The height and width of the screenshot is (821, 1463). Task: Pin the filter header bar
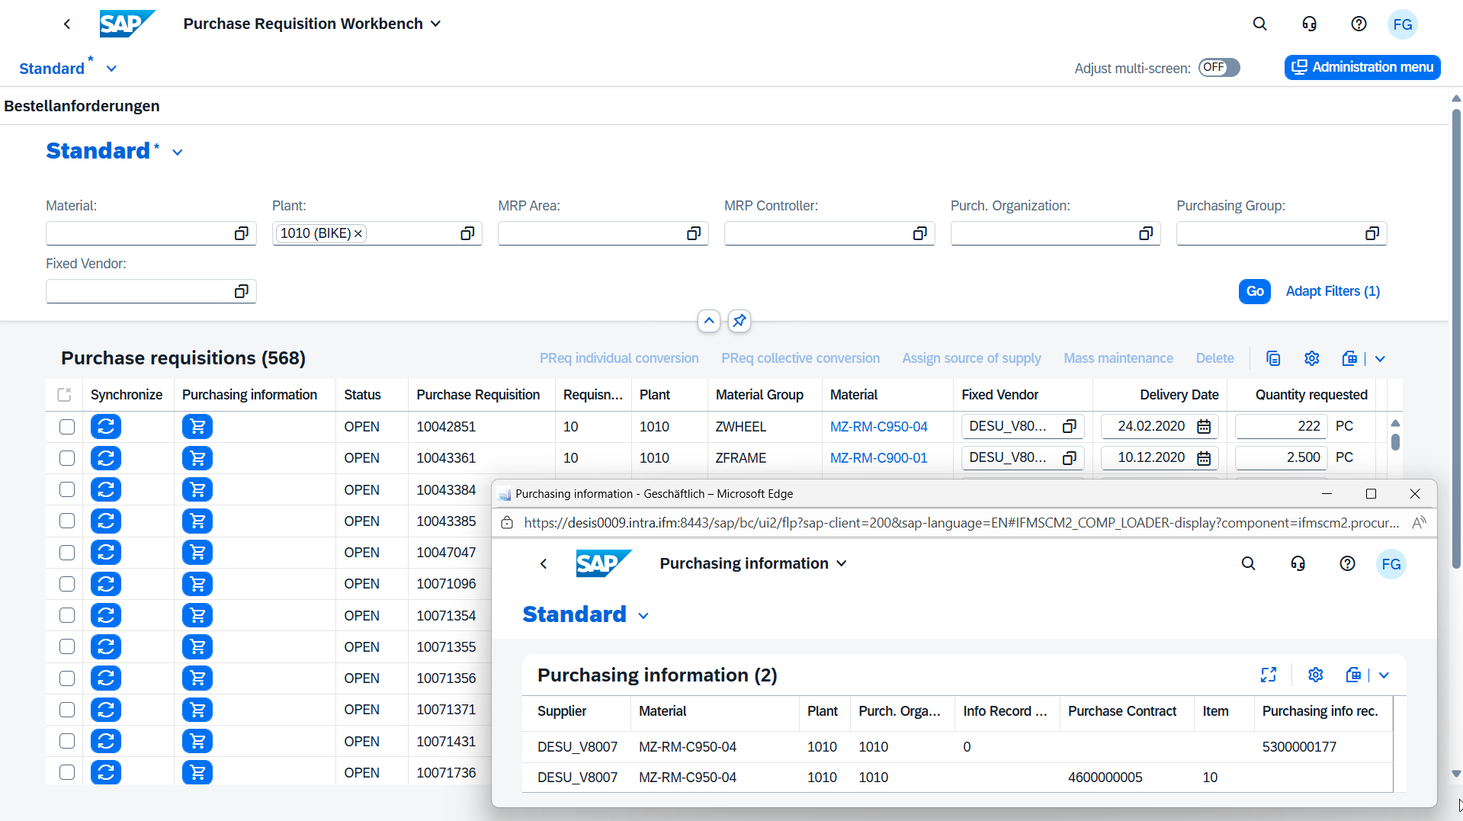[x=739, y=321]
